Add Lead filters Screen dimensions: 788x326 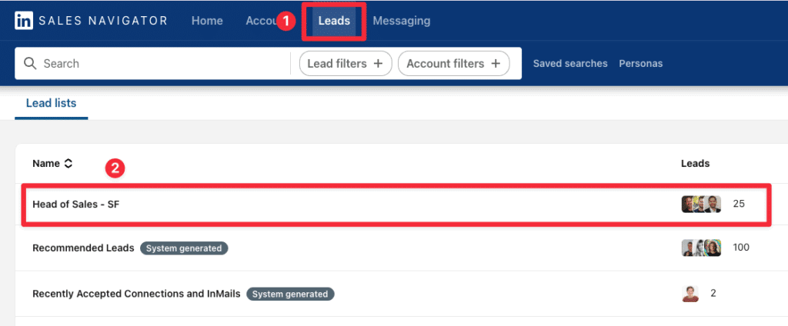[346, 63]
